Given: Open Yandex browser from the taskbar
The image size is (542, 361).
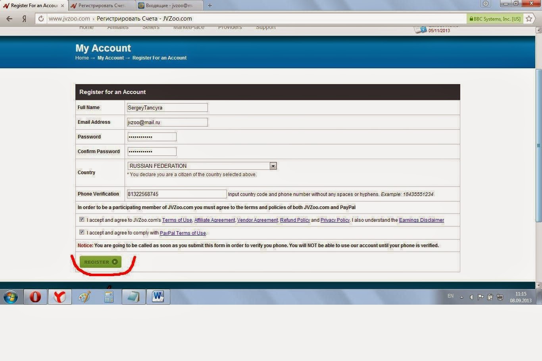Looking at the screenshot, I should point(60,297).
